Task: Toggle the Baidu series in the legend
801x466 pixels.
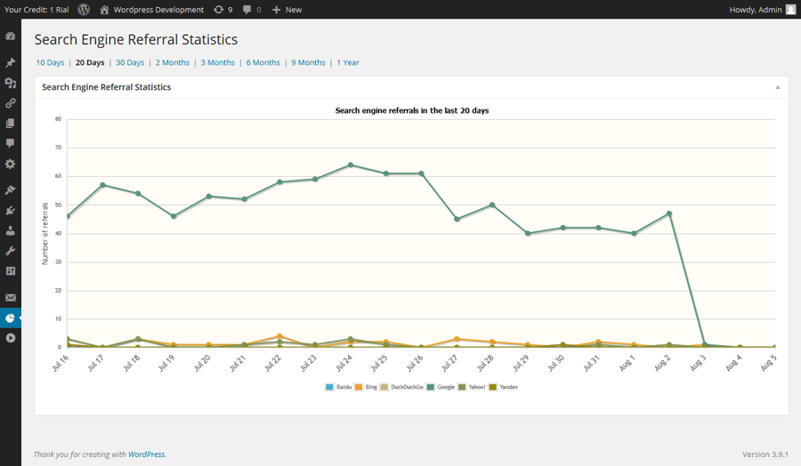Action: (338, 387)
